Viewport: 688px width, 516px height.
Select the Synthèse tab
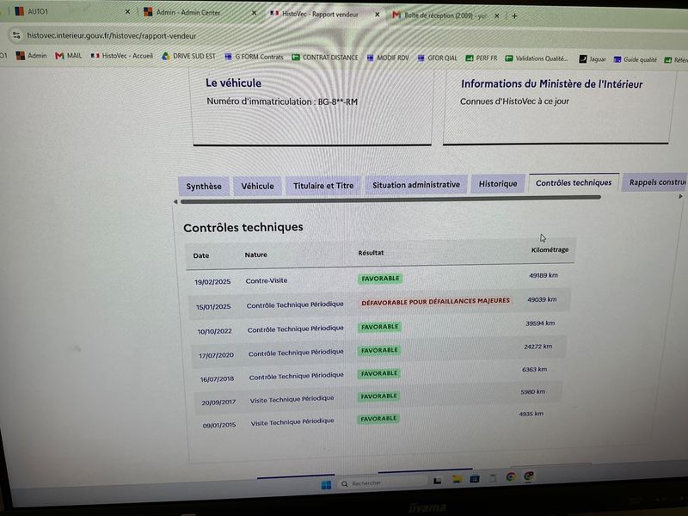pyautogui.click(x=204, y=186)
